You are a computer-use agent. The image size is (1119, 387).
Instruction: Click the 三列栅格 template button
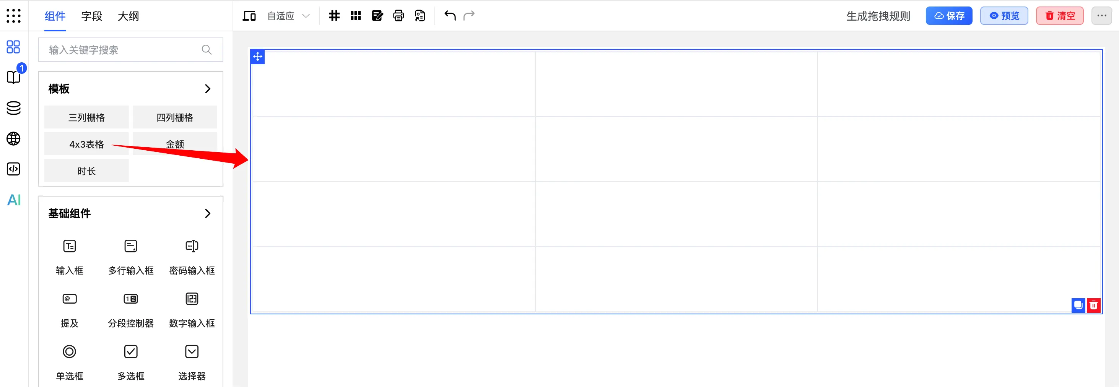coord(86,117)
